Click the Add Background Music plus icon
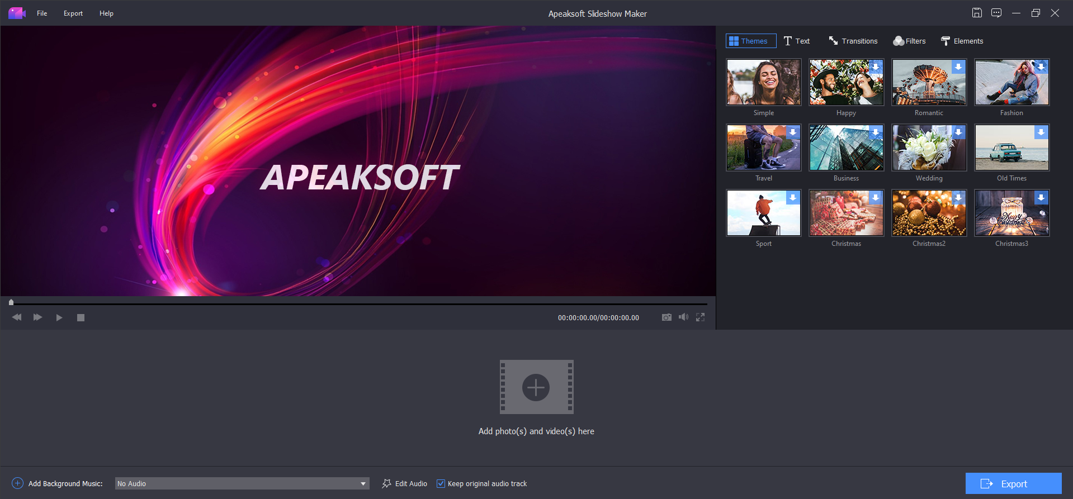 (18, 483)
